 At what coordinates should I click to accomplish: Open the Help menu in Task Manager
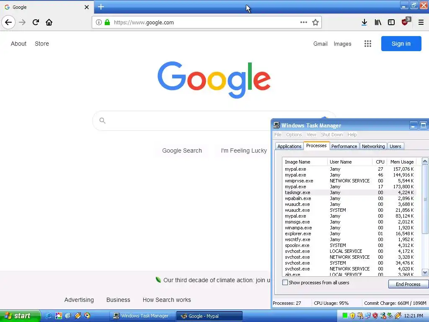click(x=352, y=135)
